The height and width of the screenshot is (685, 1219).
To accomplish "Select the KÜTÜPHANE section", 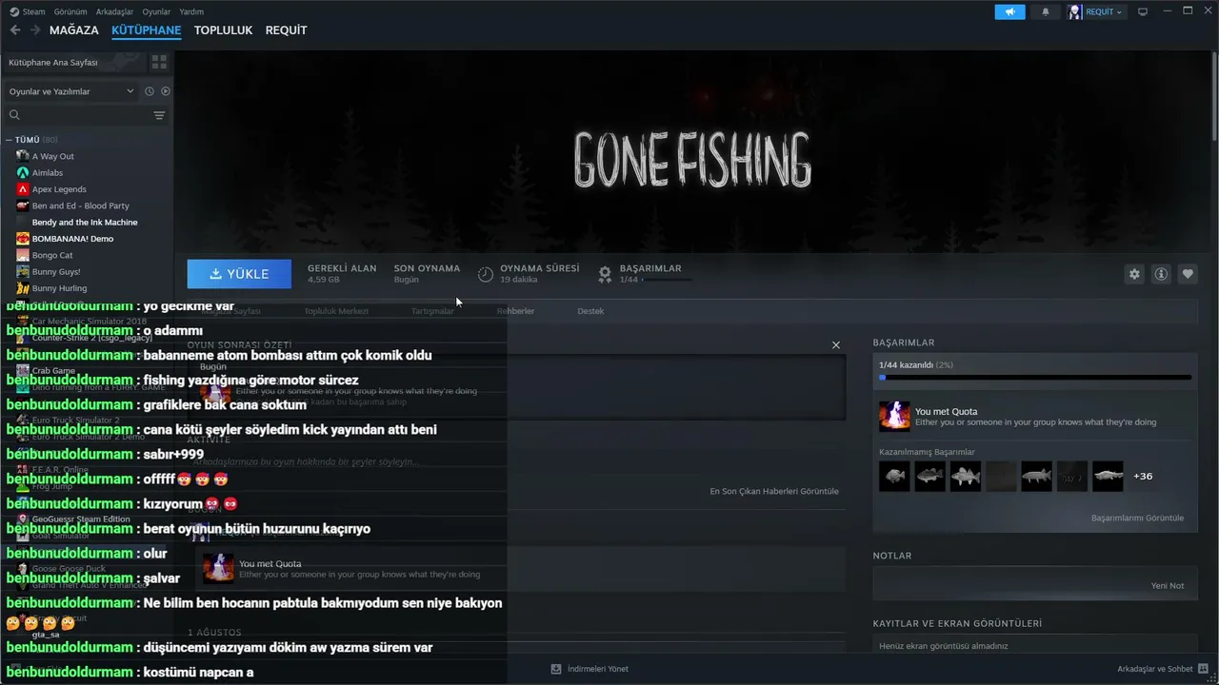I will point(147,30).
